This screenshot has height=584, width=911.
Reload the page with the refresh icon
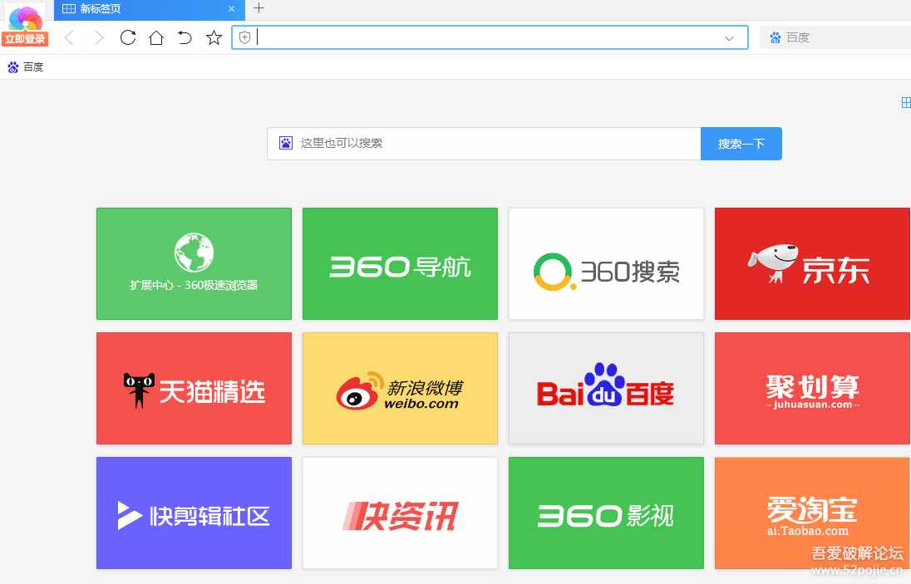pos(127,37)
